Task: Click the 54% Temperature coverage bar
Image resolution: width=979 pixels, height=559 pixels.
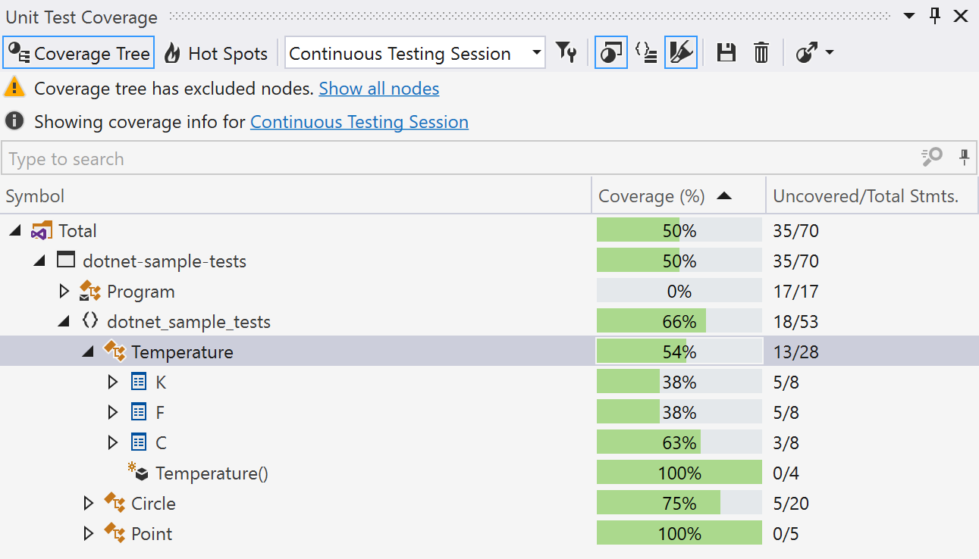Action: click(x=679, y=351)
